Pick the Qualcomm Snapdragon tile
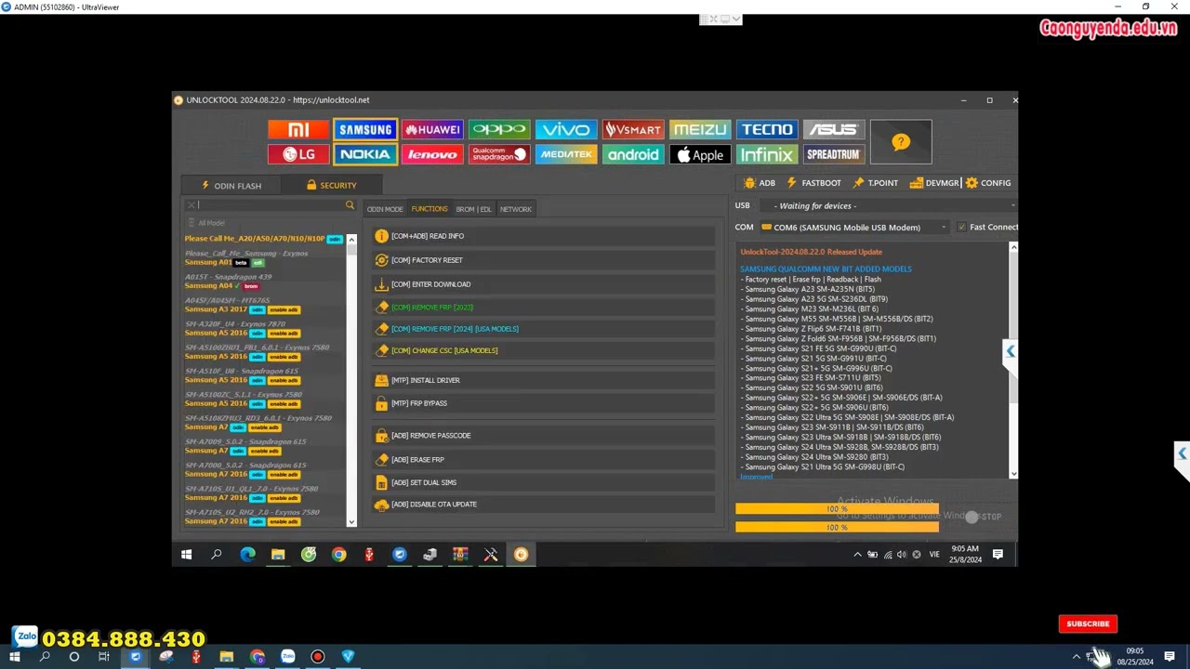The width and height of the screenshot is (1190, 669). (499, 155)
